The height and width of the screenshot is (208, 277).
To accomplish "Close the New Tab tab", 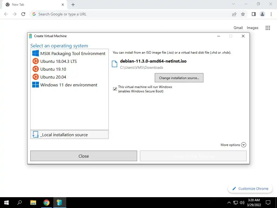I will [63, 5].
